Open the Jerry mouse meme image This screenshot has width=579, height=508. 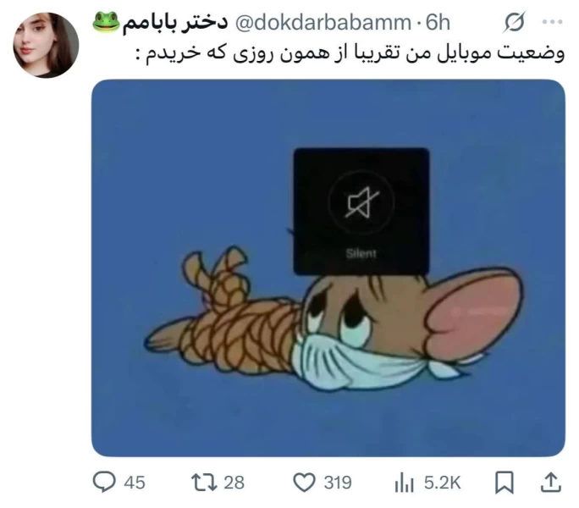328,268
